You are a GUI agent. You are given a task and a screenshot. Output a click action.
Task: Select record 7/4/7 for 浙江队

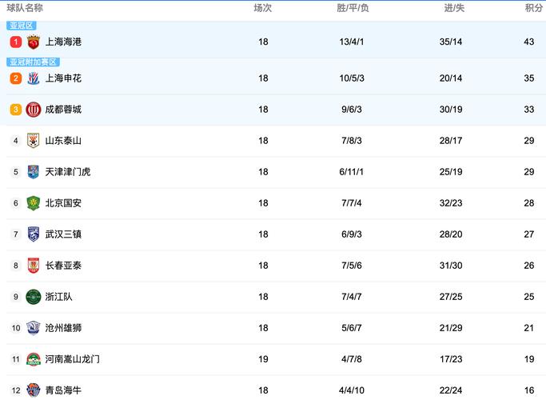pos(352,297)
